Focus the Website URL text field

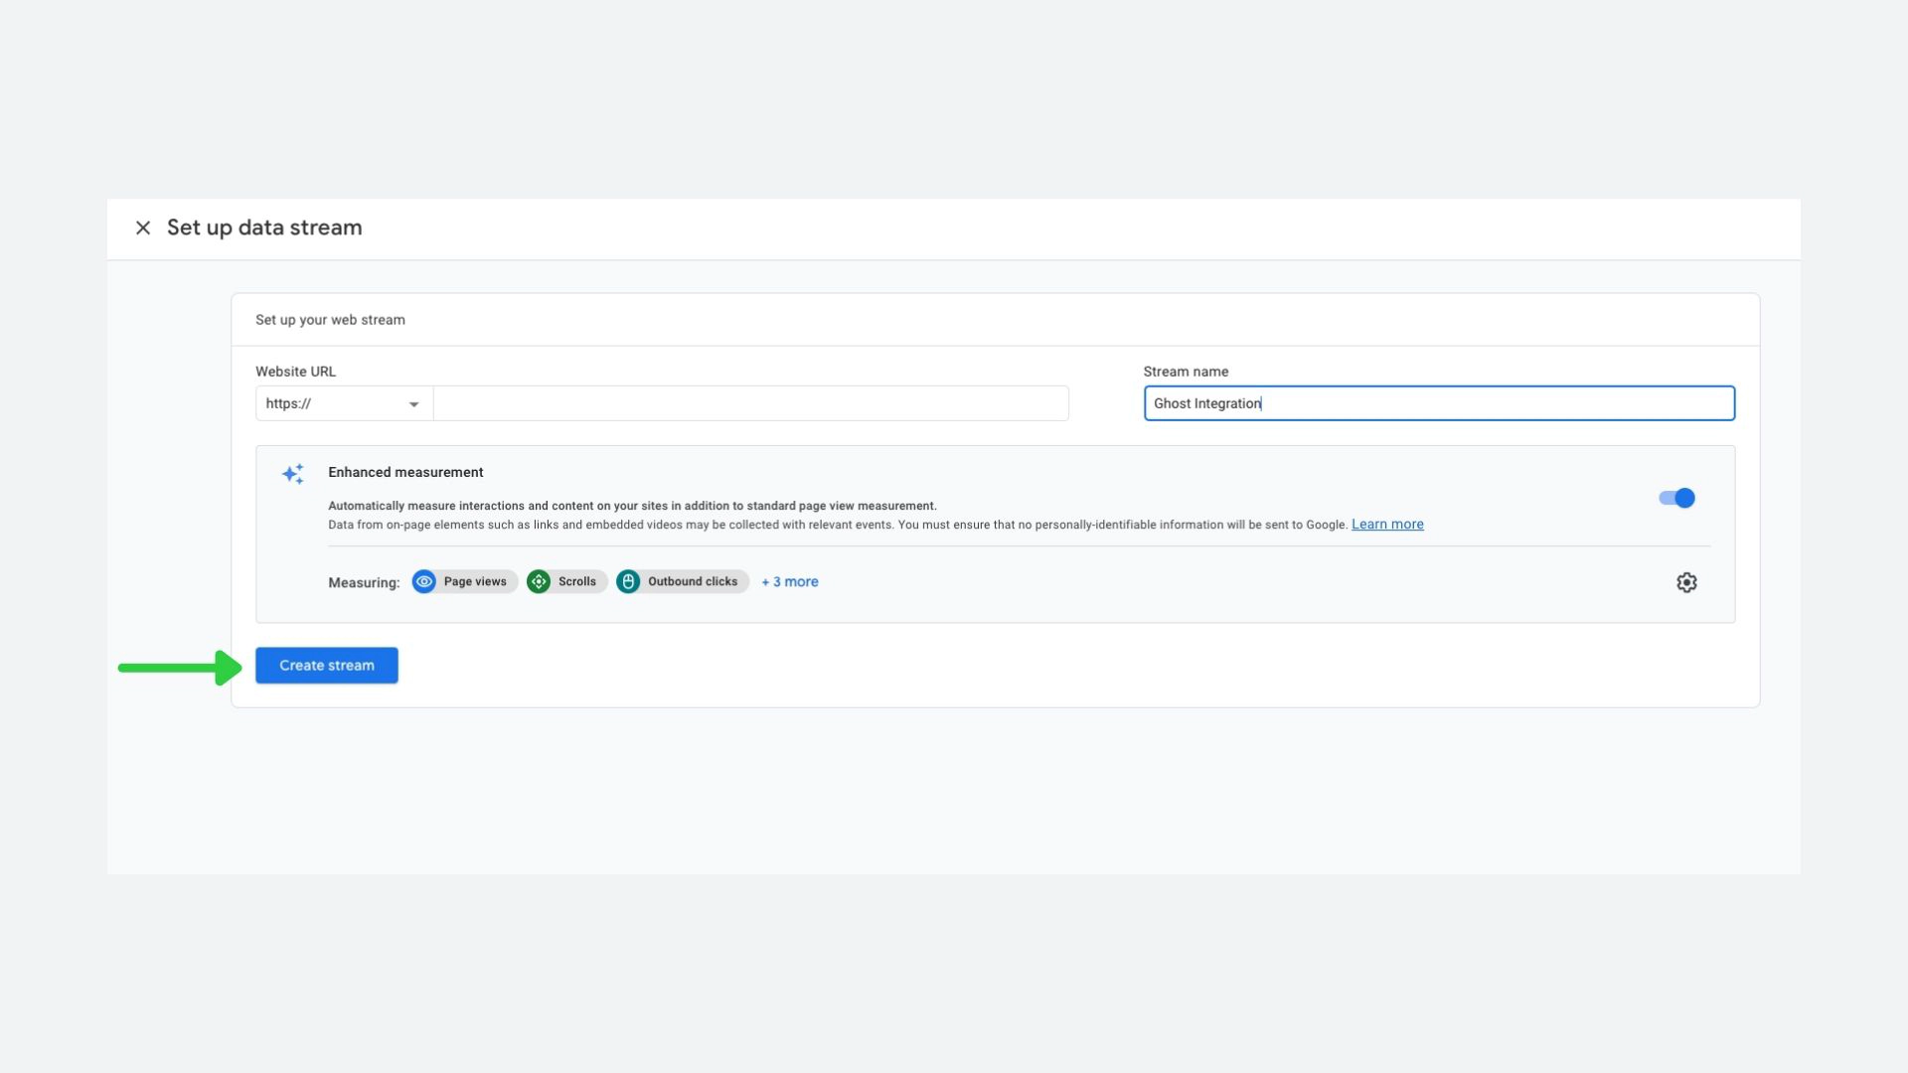[750, 404]
